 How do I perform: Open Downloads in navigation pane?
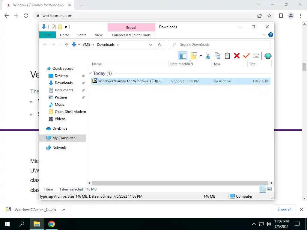(64, 83)
